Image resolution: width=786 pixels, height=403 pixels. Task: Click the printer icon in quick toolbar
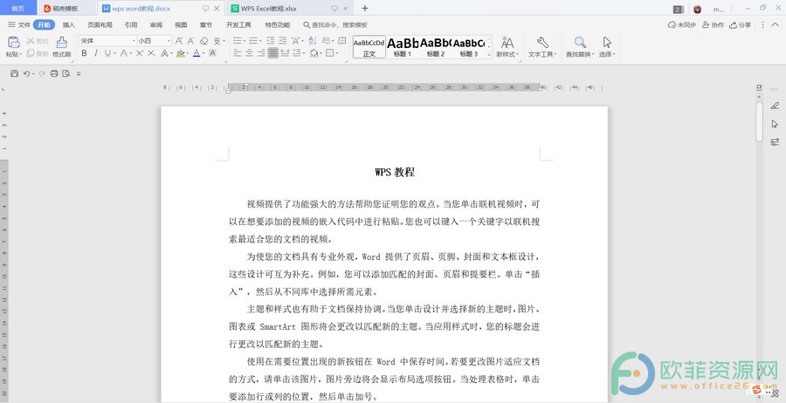point(54,73)
